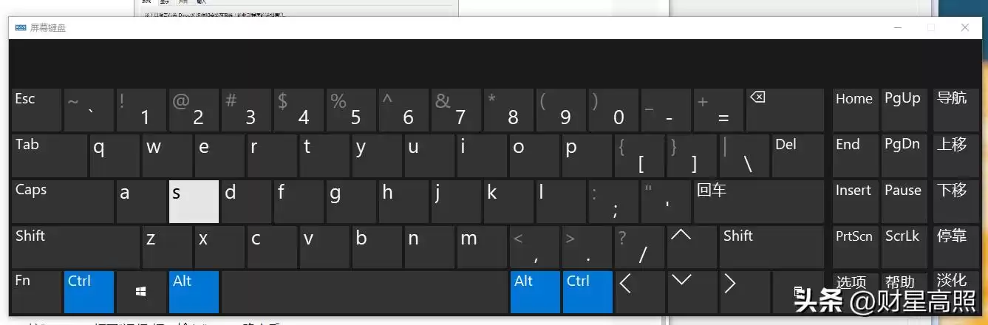
Task: Click the keyboard icon in title bar
Action: click(x=20, y=27)
